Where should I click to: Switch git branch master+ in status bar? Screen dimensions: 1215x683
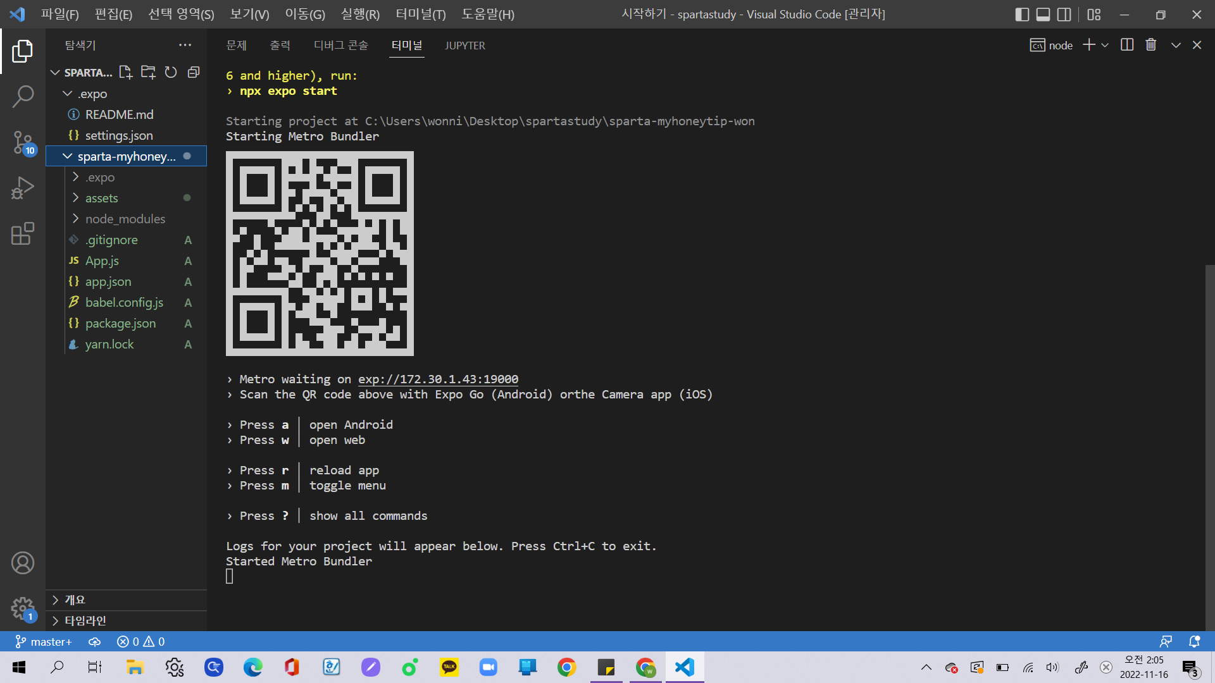coord(44,642)
